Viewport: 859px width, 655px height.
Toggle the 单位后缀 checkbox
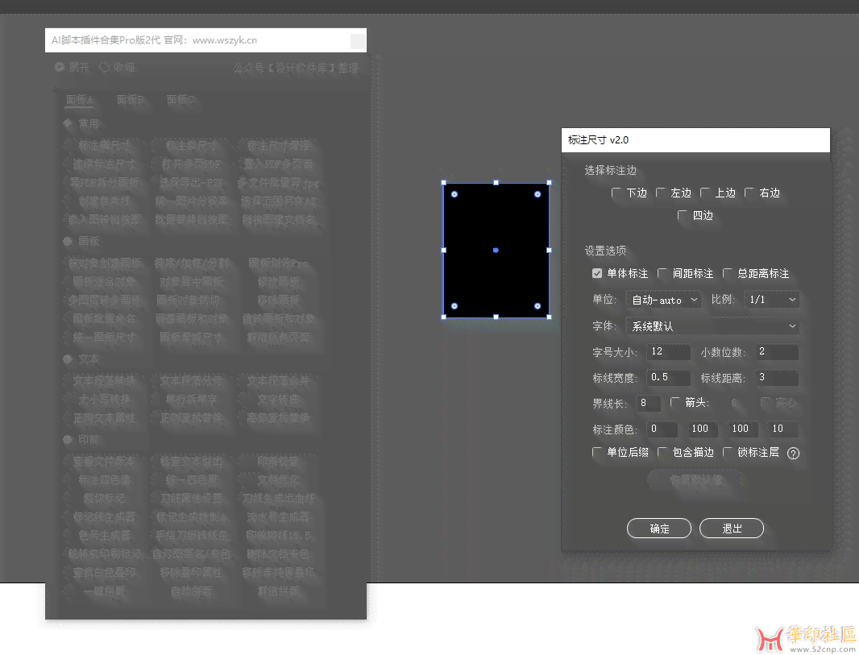(x=597, y=452)
